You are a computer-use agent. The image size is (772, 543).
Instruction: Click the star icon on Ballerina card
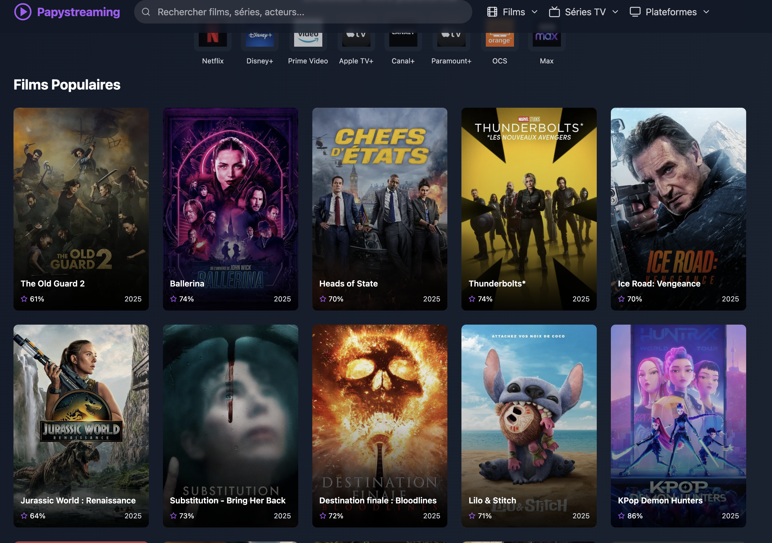[x=173, y=299]
